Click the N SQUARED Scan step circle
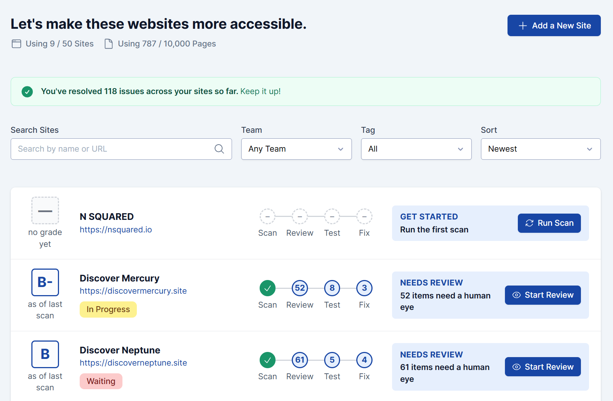 tap(267, 217)
